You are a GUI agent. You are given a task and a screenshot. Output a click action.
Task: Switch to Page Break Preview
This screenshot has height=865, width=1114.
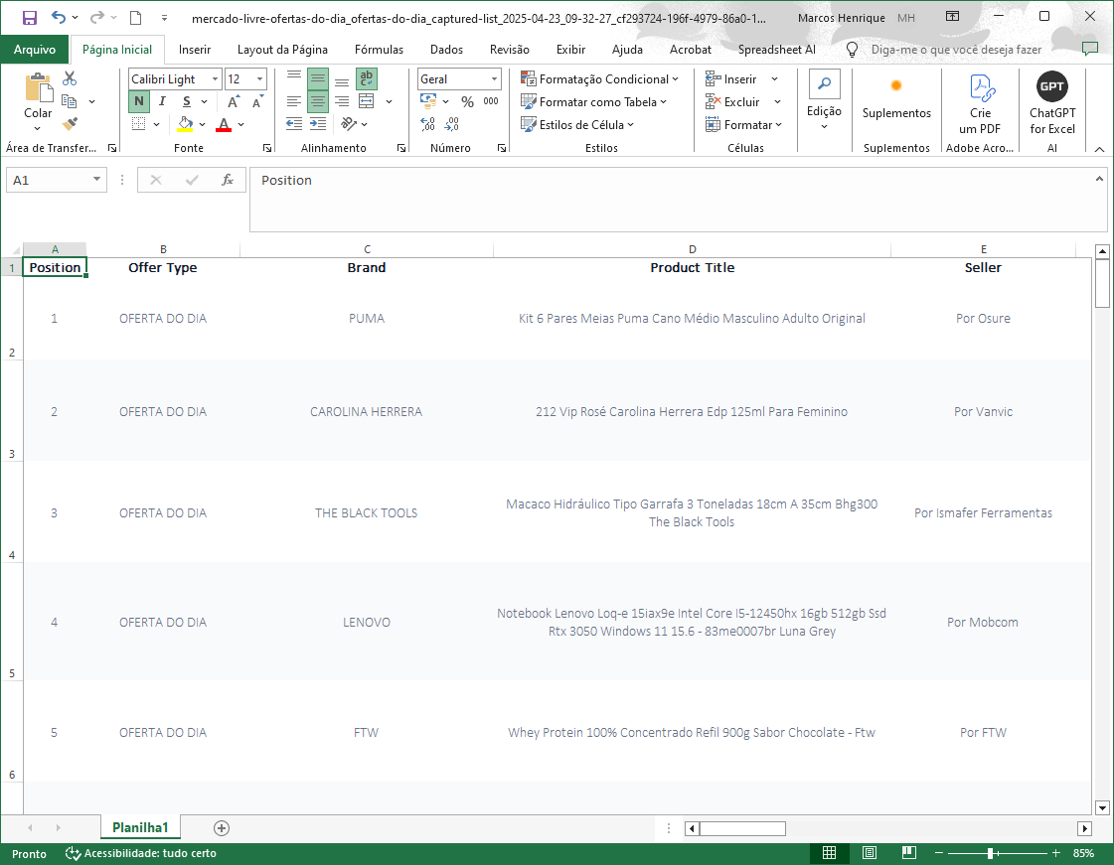tap(908, 853)
